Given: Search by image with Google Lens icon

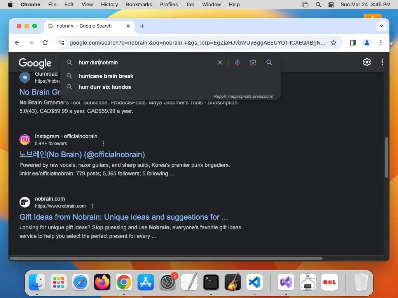Looking at the screenshot, I should pyautogui.click(x=253, y=62).
